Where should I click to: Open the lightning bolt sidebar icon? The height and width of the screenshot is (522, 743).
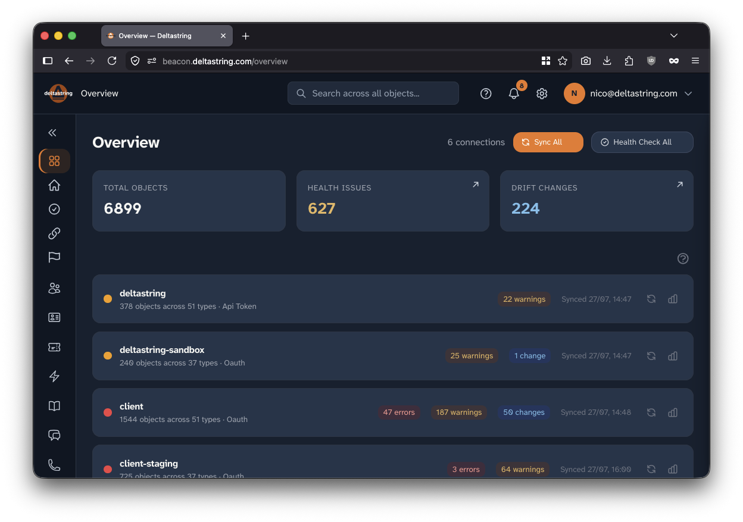[x=54, y=376]
